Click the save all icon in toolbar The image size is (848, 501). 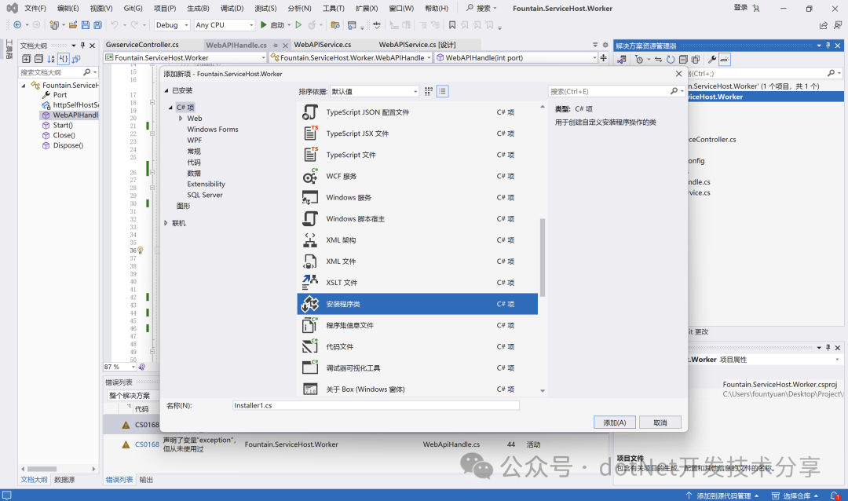pos(98,25)
